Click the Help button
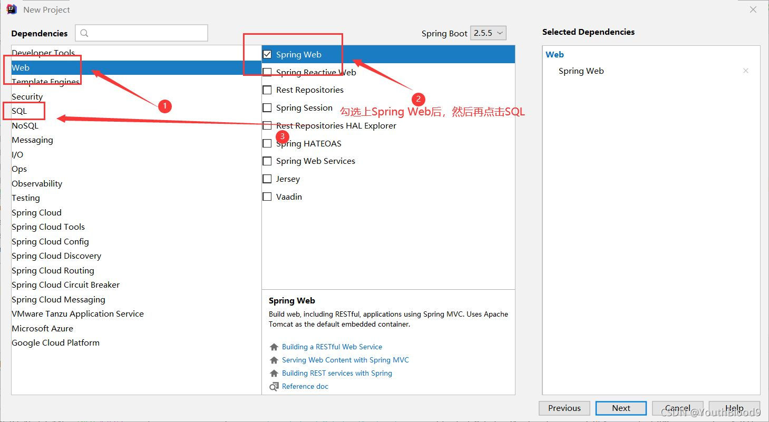The width and height of the screenshot is (769, 422). pyautogui.click(x=734, y=408)
